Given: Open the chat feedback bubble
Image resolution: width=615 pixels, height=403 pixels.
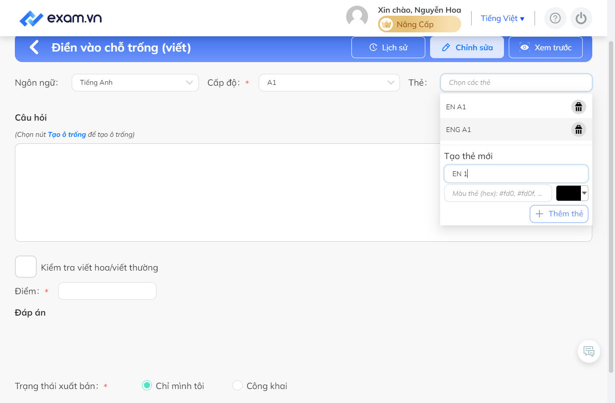Looking at the screenshot, I should pyautogui.click(x=589, y=351).
